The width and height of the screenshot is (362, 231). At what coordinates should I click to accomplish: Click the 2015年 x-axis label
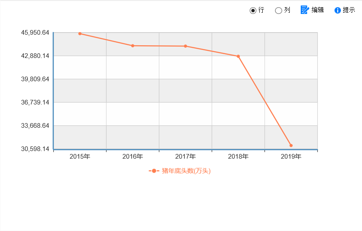point(80,157)
